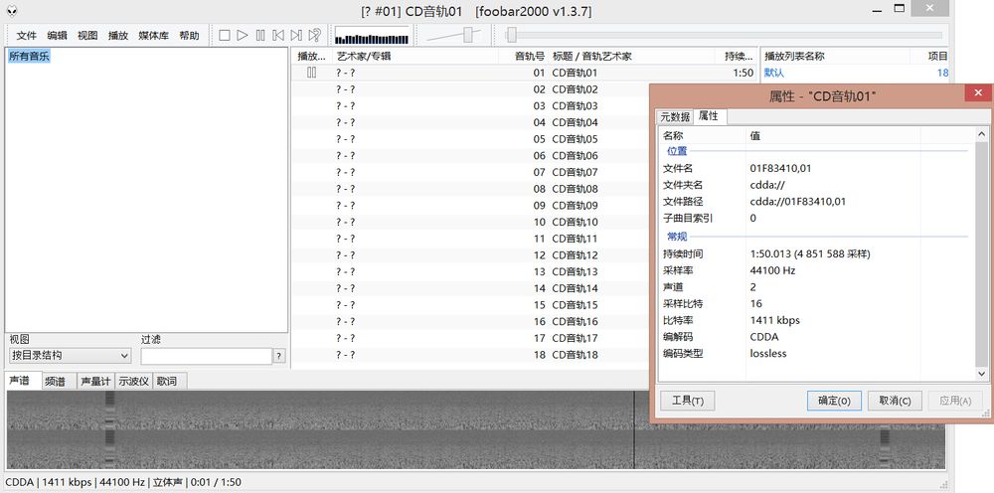Screen dimensions: 994x493
Task: Click the spectrogram visualization at the playback marker
Action: [x=634, y=429]
